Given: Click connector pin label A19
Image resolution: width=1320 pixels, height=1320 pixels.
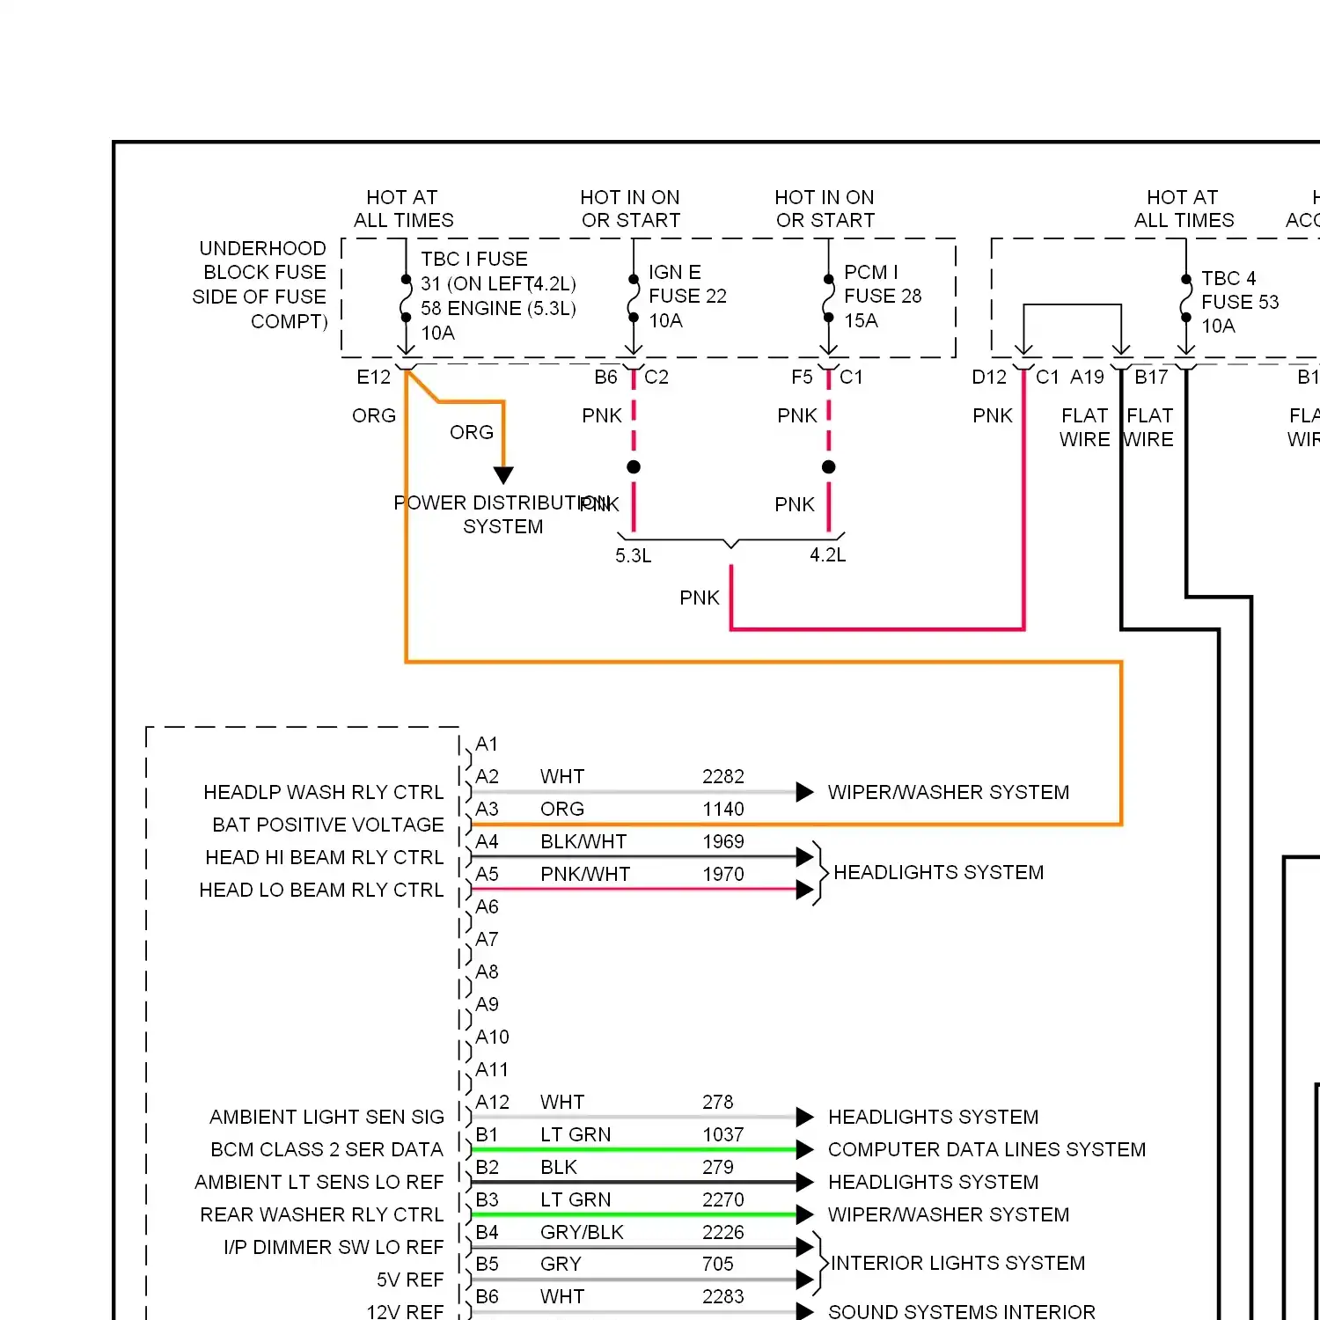Looking at the screenshot, I should (x=1087, y=377).
